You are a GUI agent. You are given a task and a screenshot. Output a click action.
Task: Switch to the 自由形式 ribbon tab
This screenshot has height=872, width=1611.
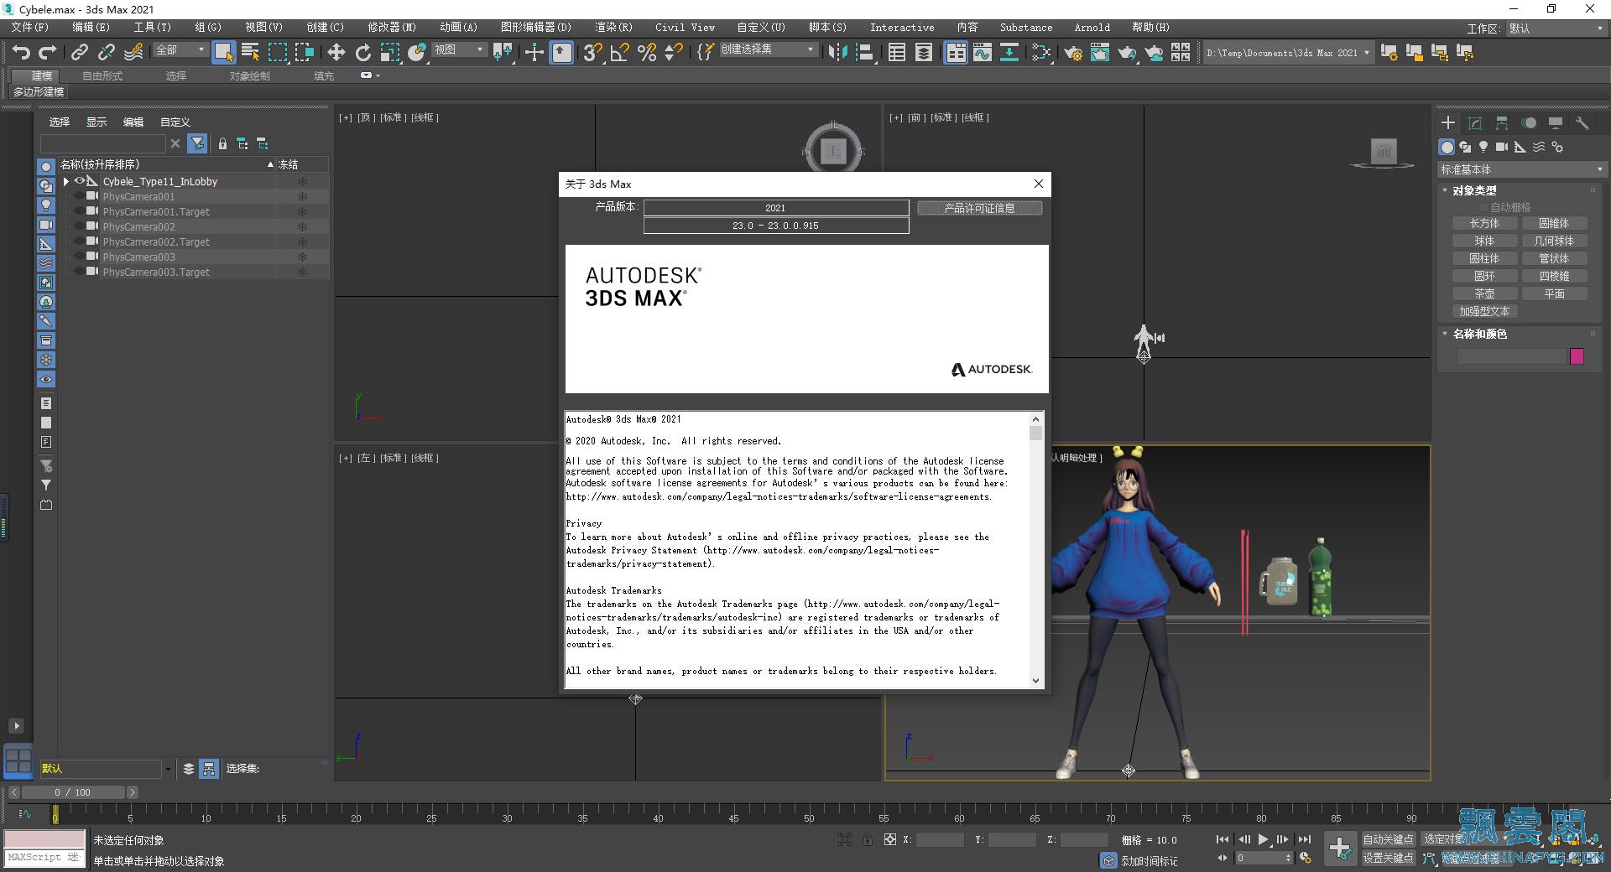coord(102,76)
